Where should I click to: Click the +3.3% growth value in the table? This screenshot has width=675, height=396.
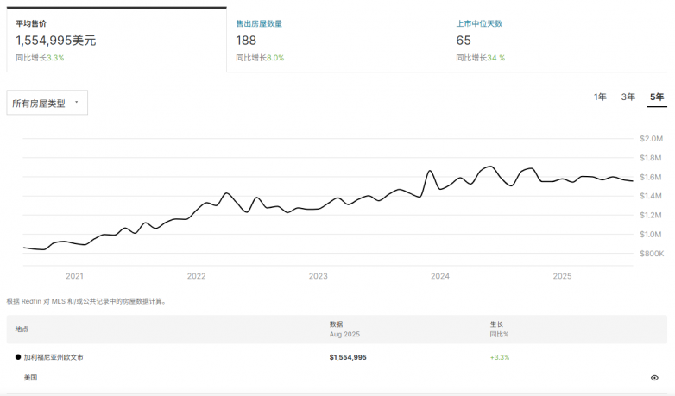pos(500,357)
